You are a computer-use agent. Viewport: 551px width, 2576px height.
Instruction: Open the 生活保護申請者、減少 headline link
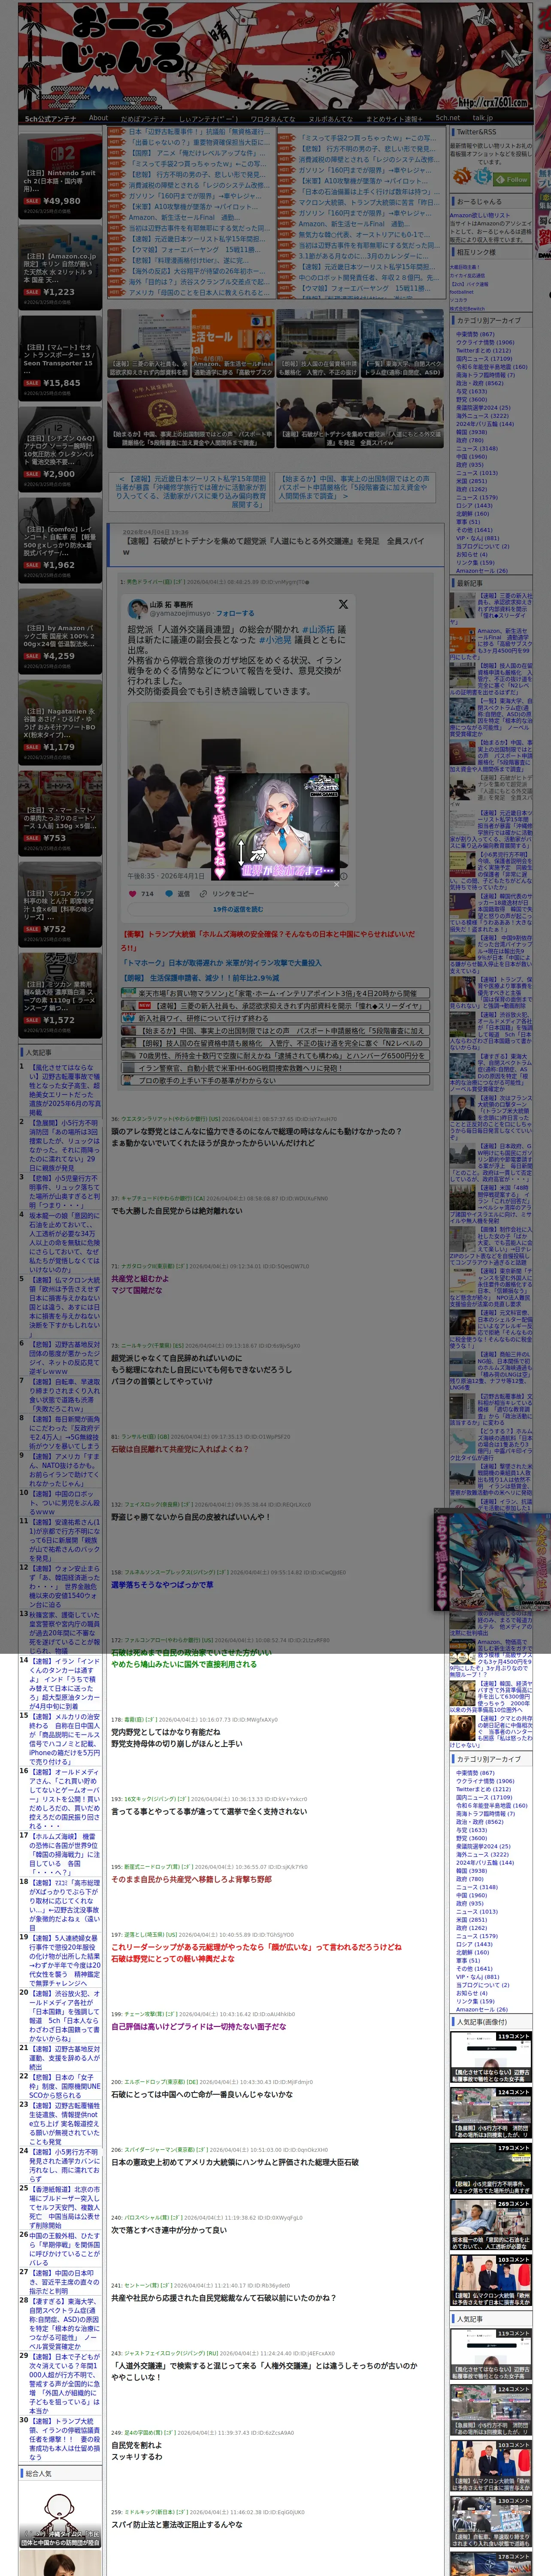200,978
